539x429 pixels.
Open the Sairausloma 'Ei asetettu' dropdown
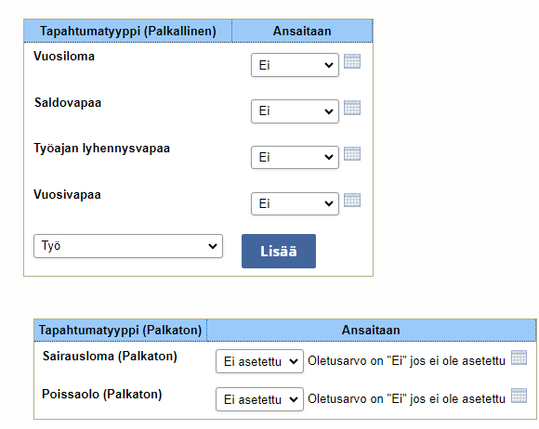click(259, 361)
